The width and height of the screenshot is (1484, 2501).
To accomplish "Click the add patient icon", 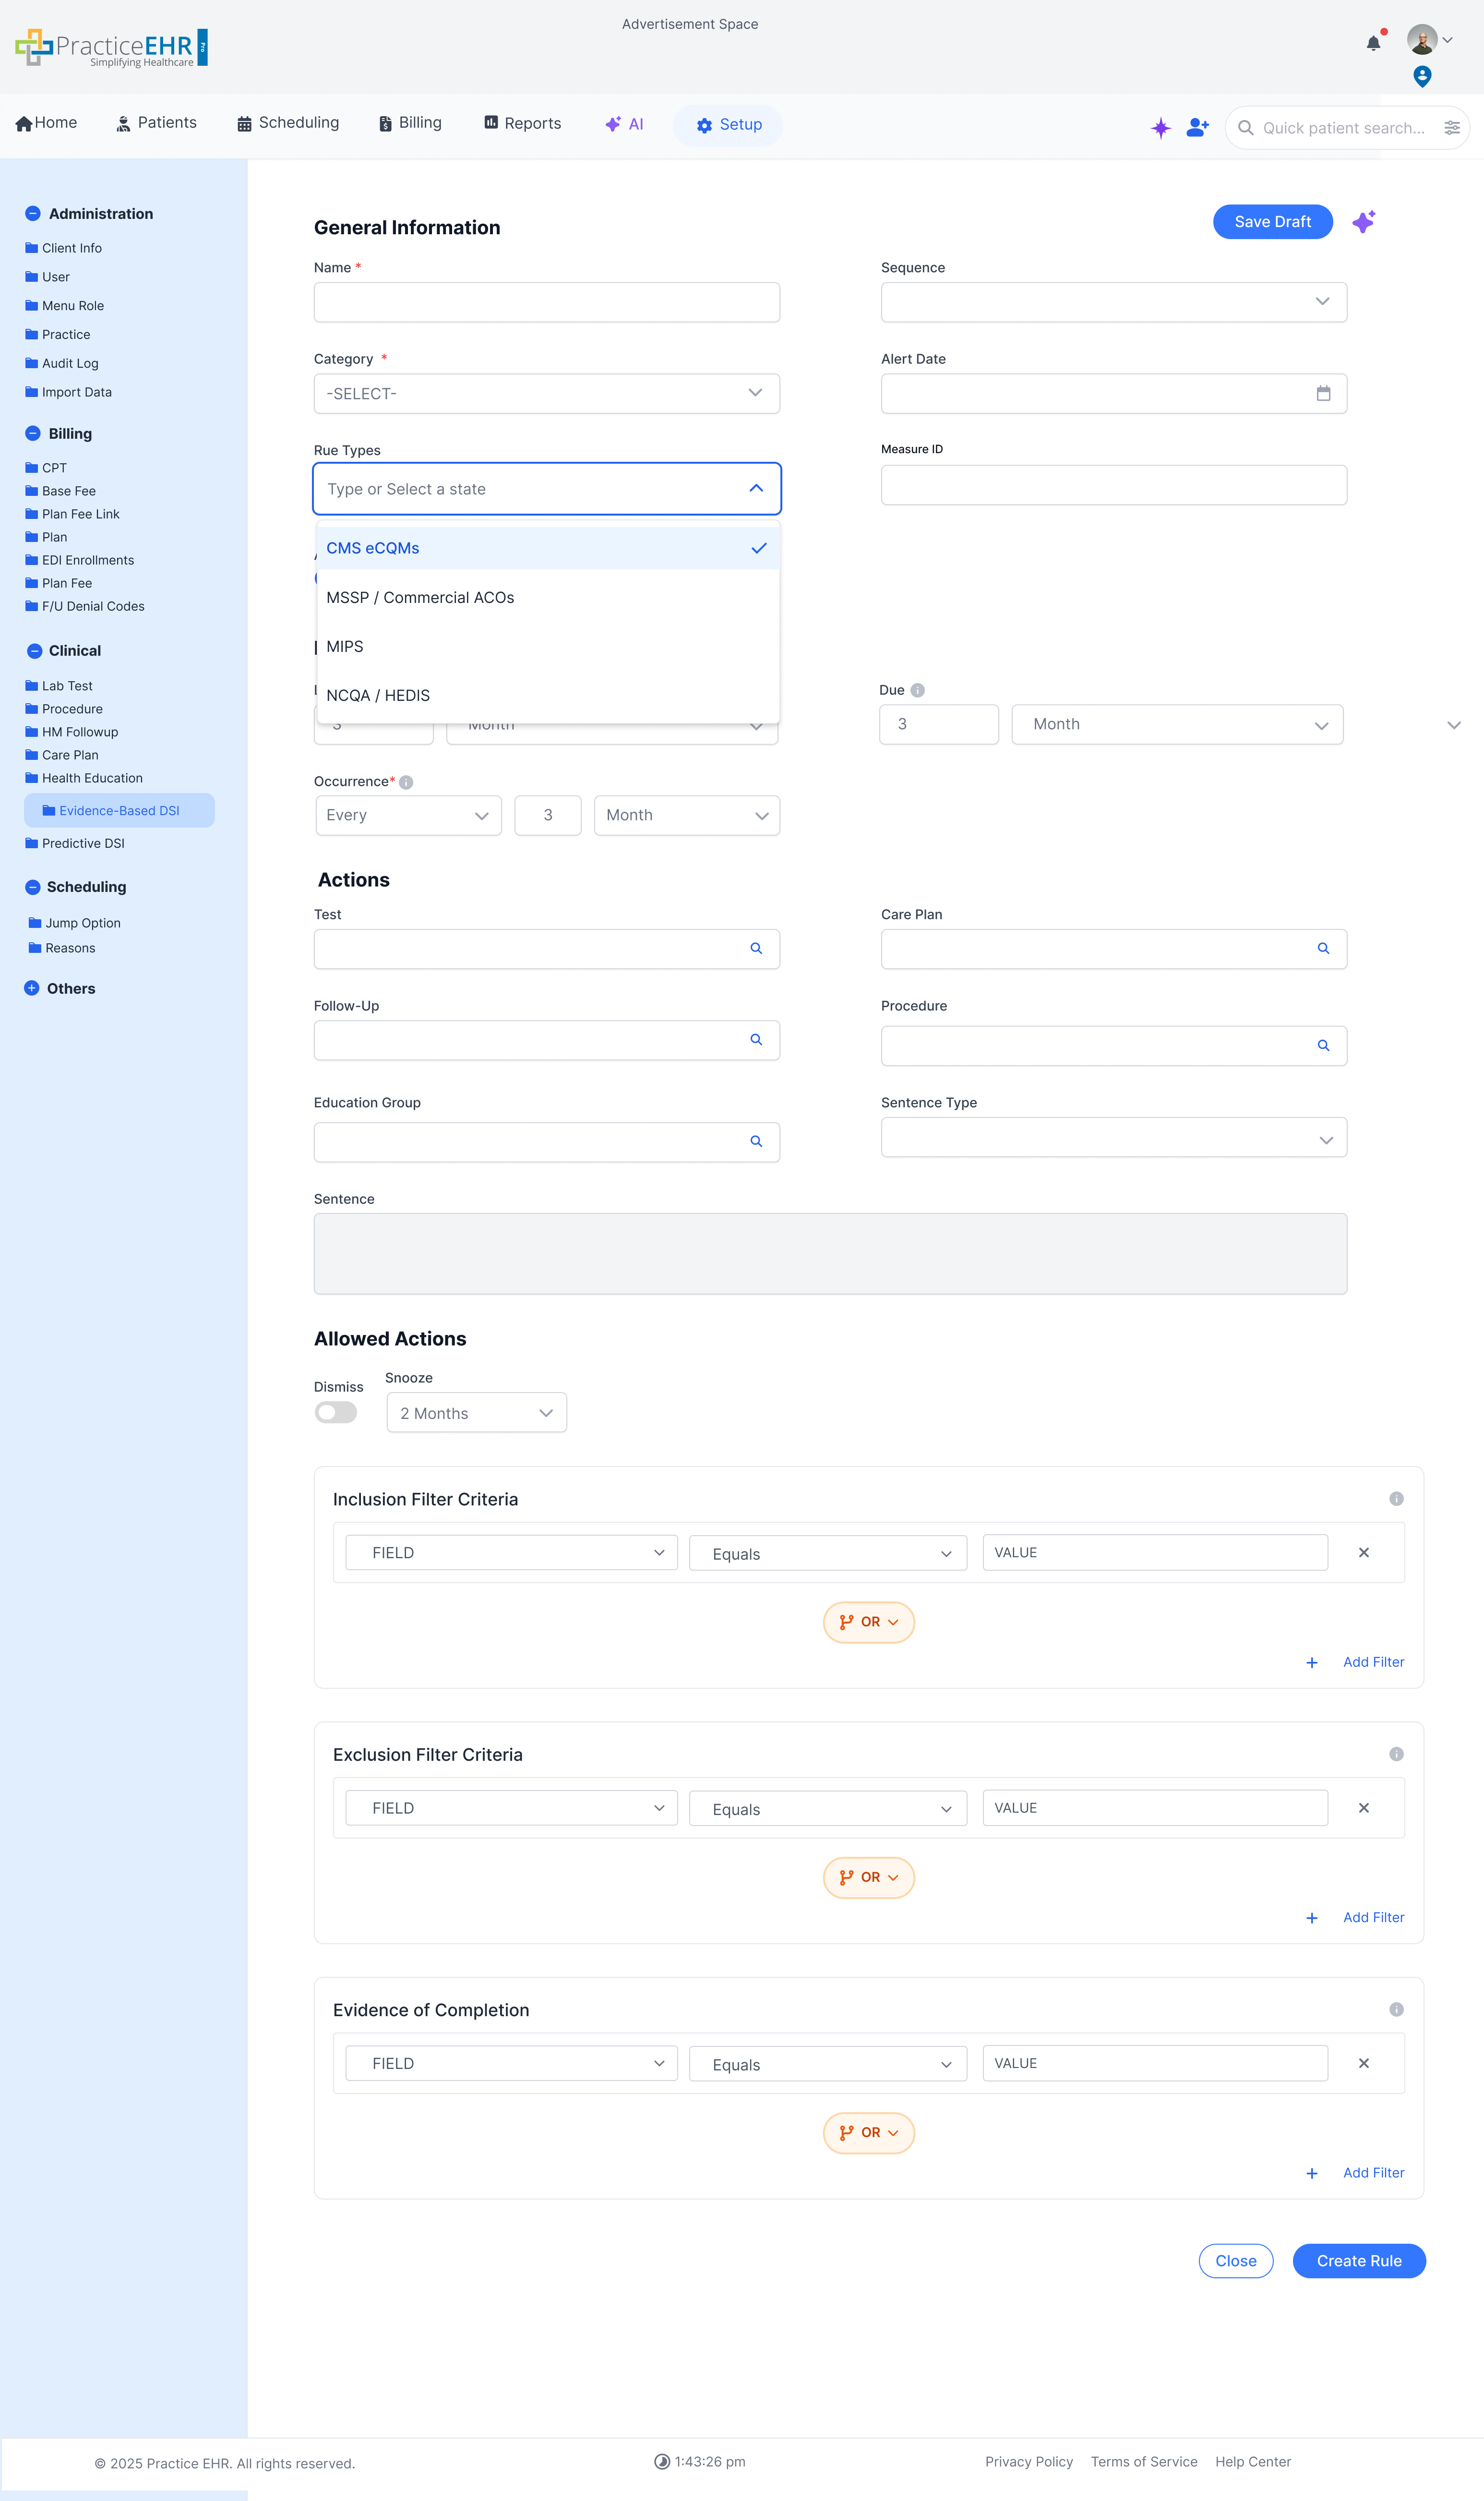I will [1197, 127].
